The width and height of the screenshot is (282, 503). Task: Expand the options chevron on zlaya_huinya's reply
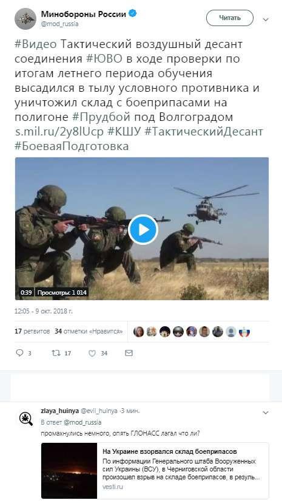point(266,412)
